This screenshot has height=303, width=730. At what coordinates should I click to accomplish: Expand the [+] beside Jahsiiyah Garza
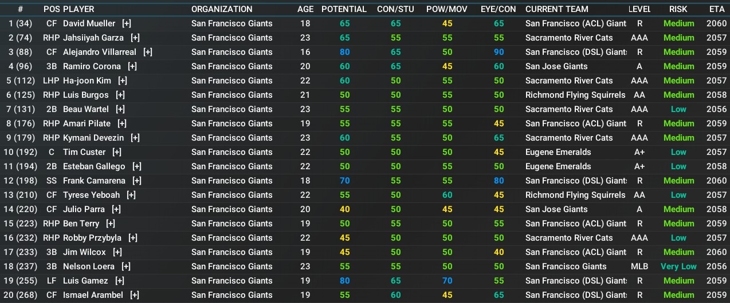pos(135,38)
